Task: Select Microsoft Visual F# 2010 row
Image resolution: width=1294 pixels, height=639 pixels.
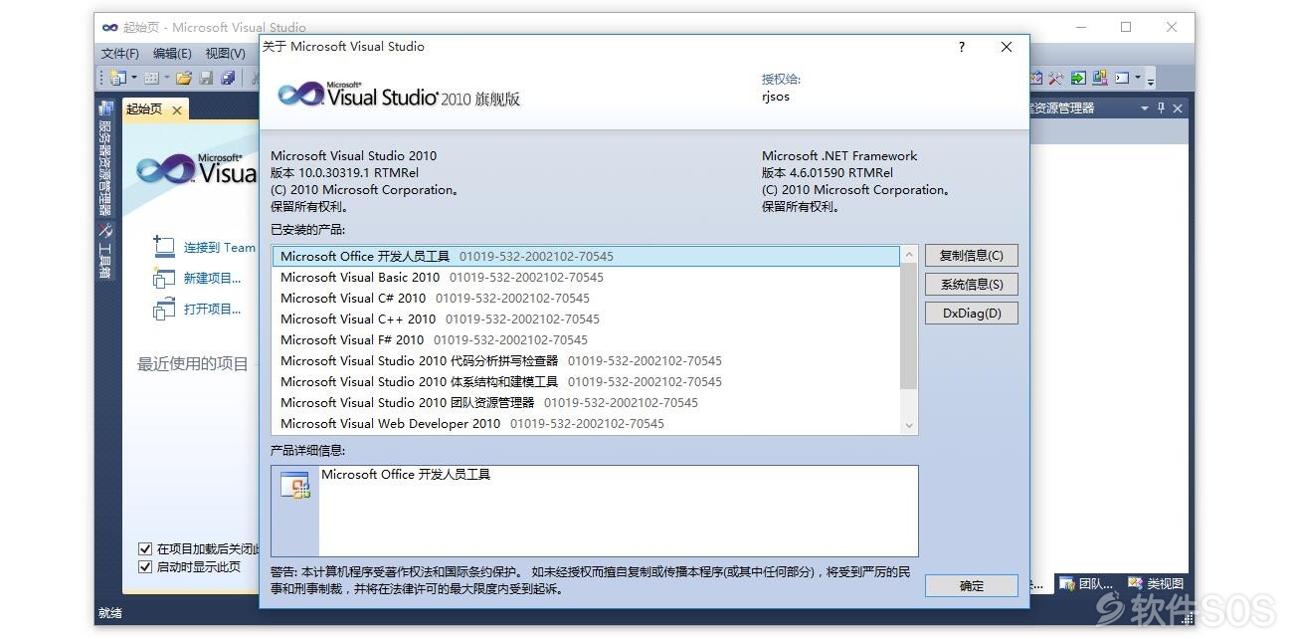Action: tap(585, 339)
